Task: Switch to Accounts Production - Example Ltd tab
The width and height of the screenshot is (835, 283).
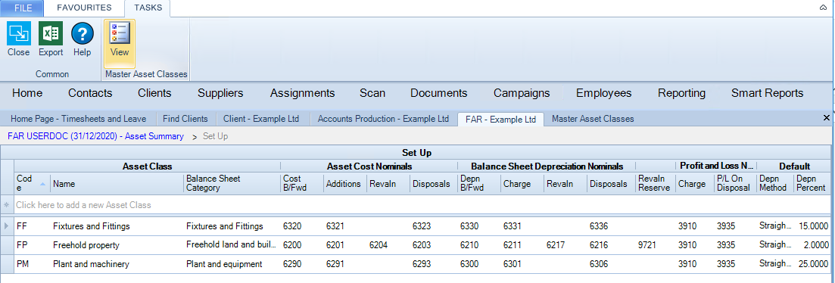Action: point(383,119)
